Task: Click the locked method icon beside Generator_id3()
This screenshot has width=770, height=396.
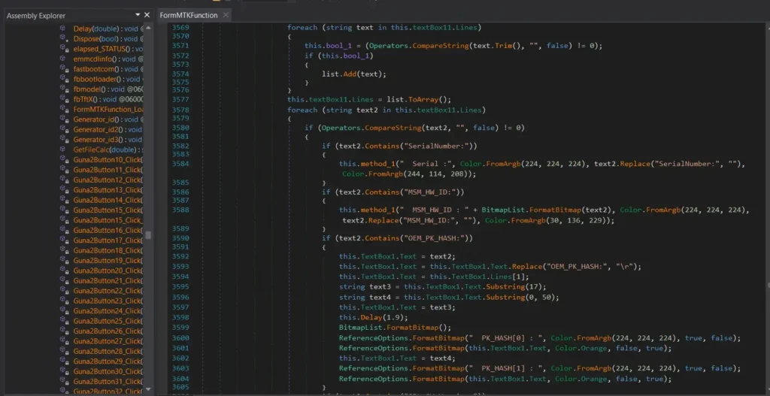Action: (x=63, y=139)
